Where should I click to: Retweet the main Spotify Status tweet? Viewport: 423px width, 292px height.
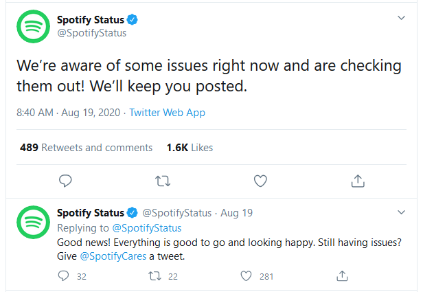tap(163, 181)
